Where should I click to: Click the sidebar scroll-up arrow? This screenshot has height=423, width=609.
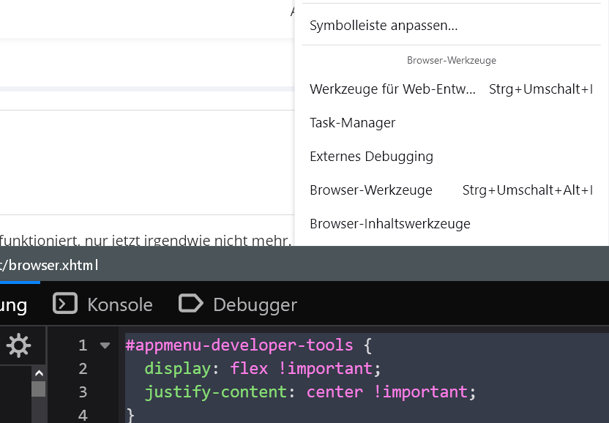pos(38,373)
